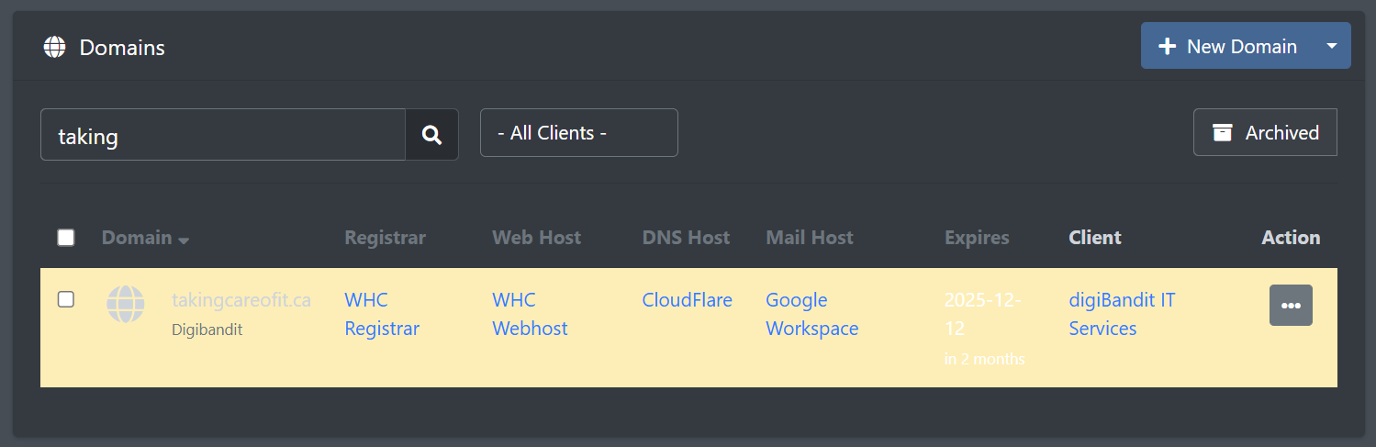Click the globe icon for takingcareofit.ca
The image size is (1376, 447).
pyautogui.click(x=126, y=304)
